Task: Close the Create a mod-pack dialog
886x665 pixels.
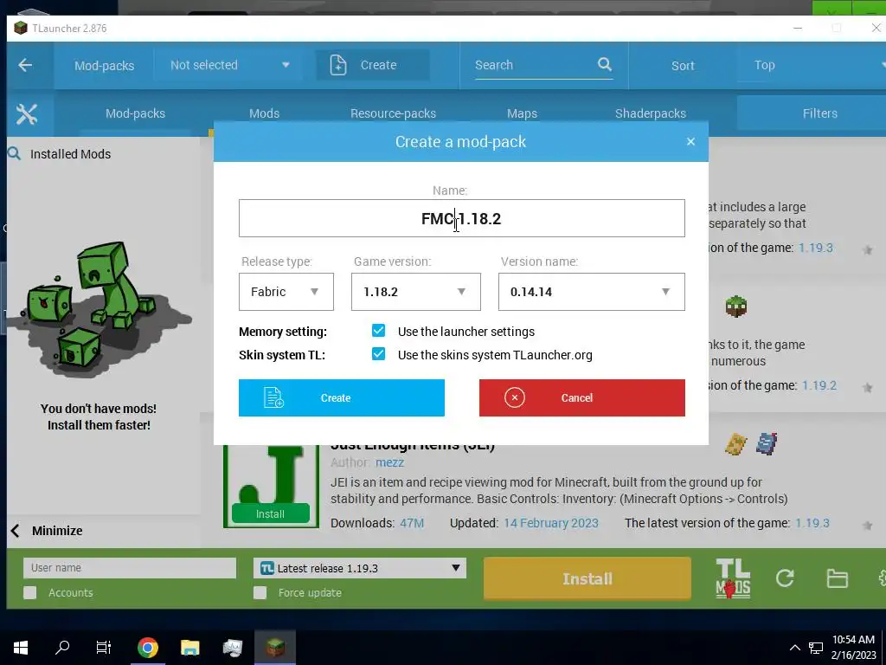Action: click(690, 141)
